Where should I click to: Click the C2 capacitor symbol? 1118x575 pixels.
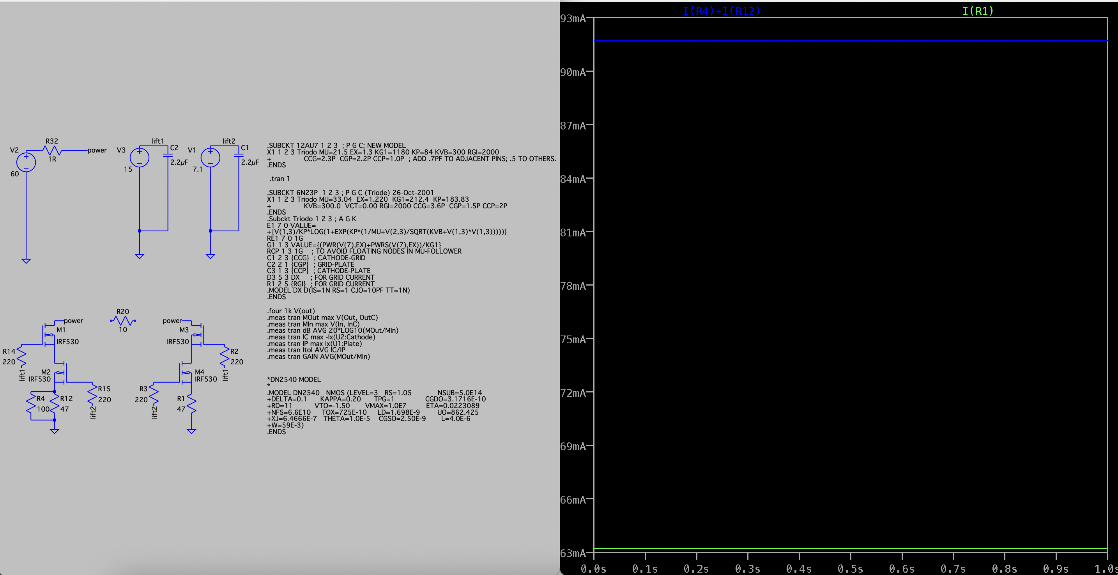[x=168, y=155]
